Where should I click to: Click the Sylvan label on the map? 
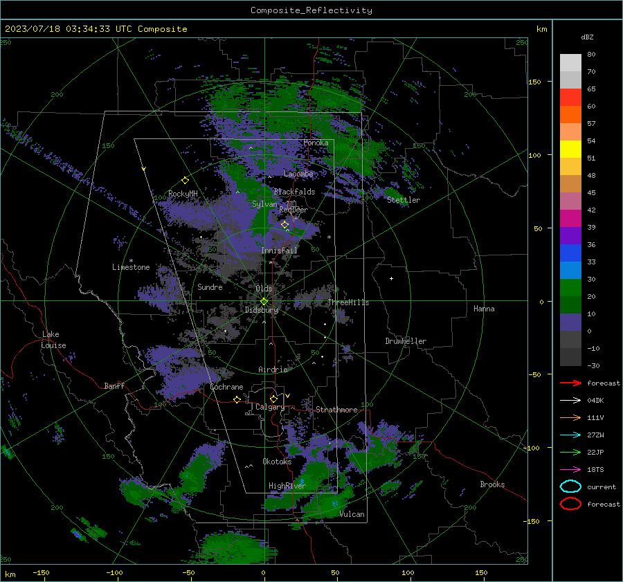[264, 204]
